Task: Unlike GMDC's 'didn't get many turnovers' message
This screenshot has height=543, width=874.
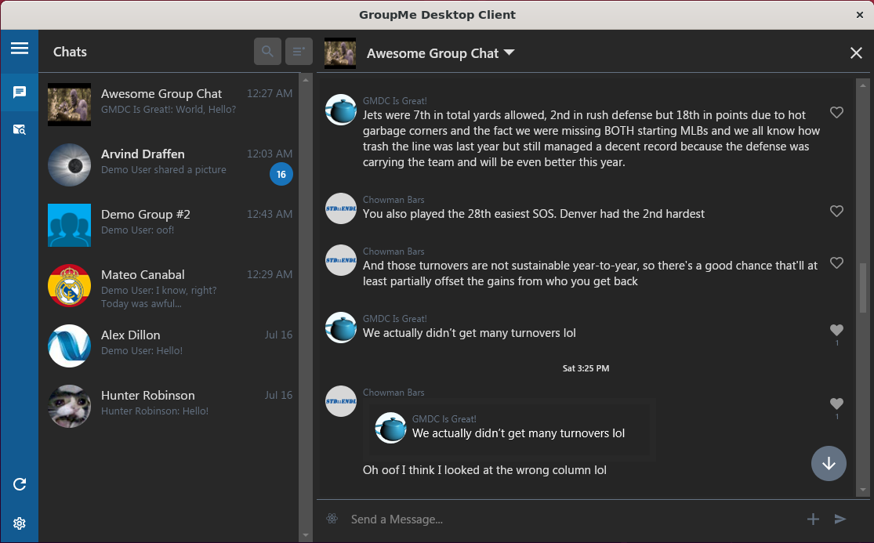Action: 836,330
